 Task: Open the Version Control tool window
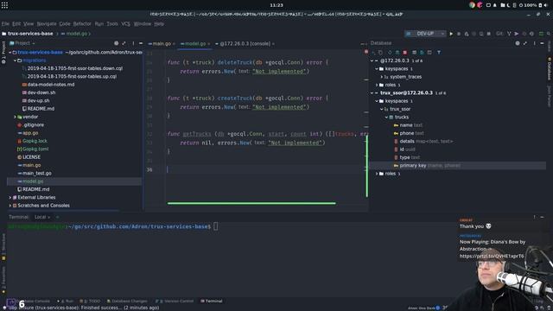tap(175, 301)
